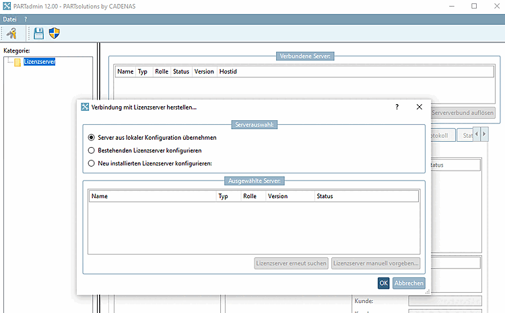Image resolution: width=505 pixels, height=313 pixels.
Task: Click the license keys toolbar icon
Action: point(12,34)
